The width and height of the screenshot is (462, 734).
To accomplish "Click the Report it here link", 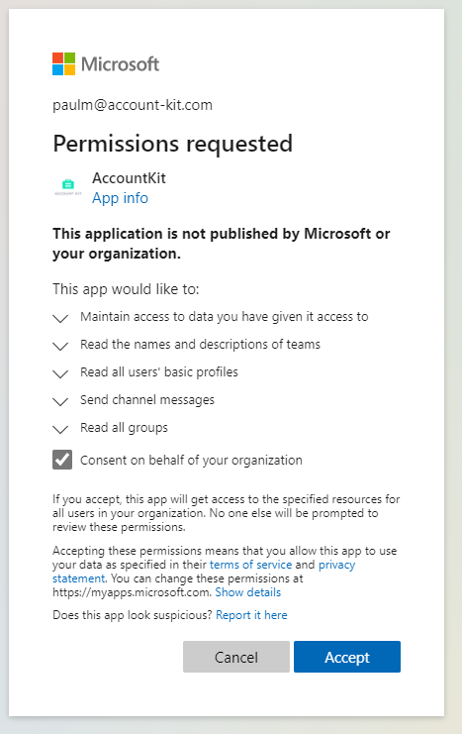I will 251,615.
